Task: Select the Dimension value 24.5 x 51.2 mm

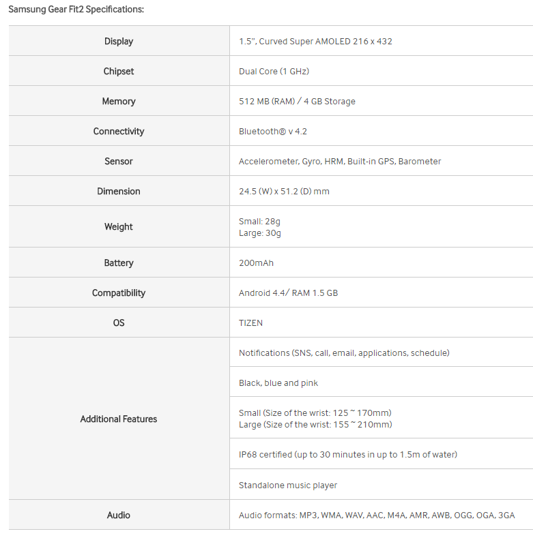Action: 284,192
